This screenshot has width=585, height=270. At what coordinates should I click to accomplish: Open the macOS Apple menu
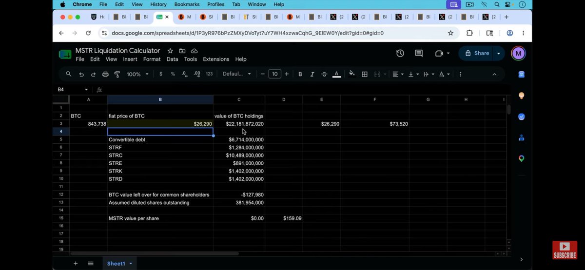(x=62, y=4)
